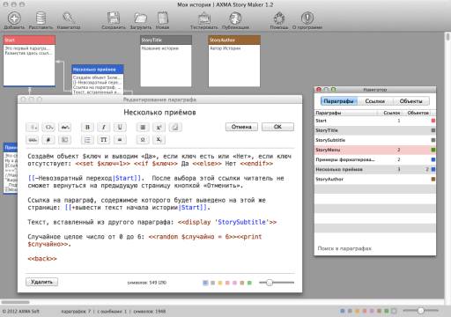The width and height of the screenshot is (451, 317).
Task: Click the Удалить button
Action: (x=41, y=282)
